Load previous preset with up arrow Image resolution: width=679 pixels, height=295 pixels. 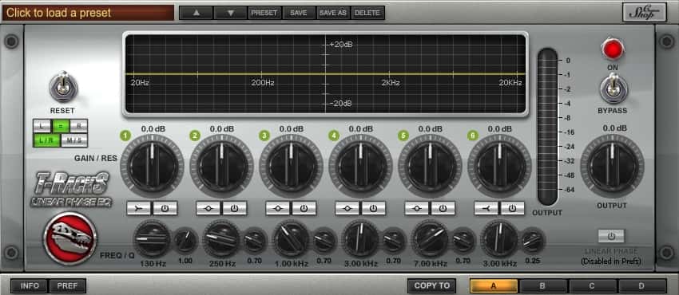(197, 13)
